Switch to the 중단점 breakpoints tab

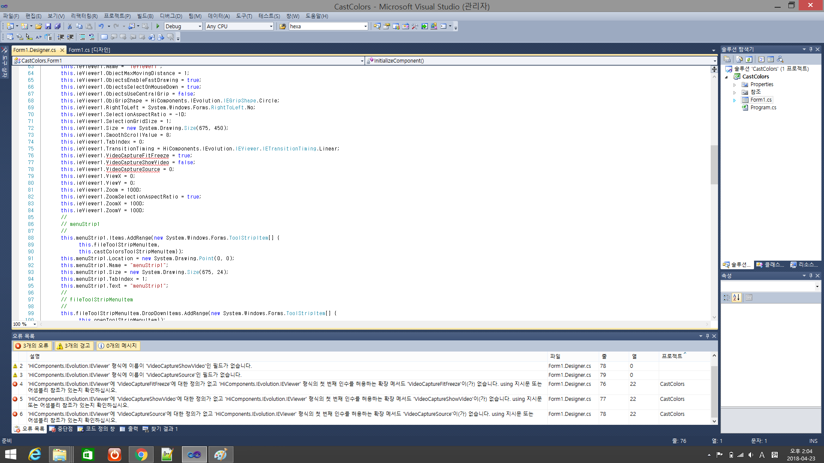[61, 429]
